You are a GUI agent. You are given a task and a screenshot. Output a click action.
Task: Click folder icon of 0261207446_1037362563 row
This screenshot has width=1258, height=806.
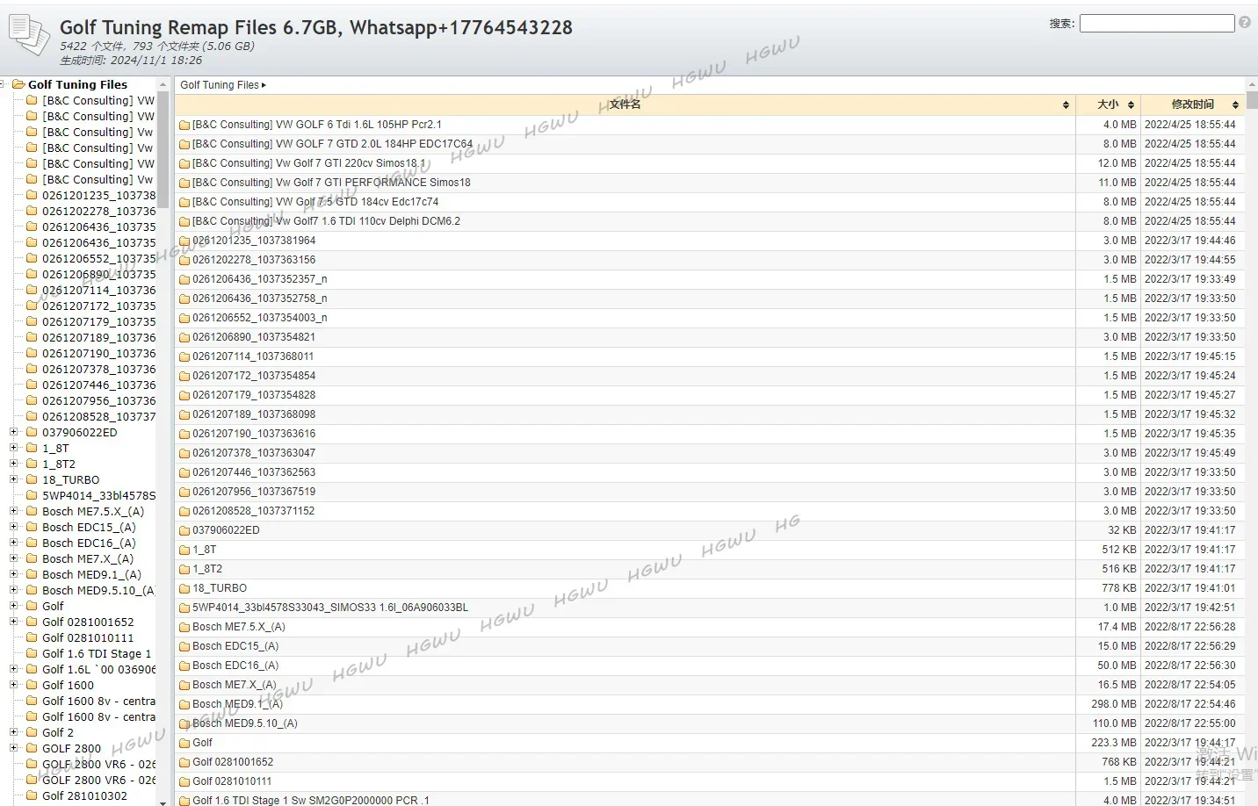tap(184, 472)
